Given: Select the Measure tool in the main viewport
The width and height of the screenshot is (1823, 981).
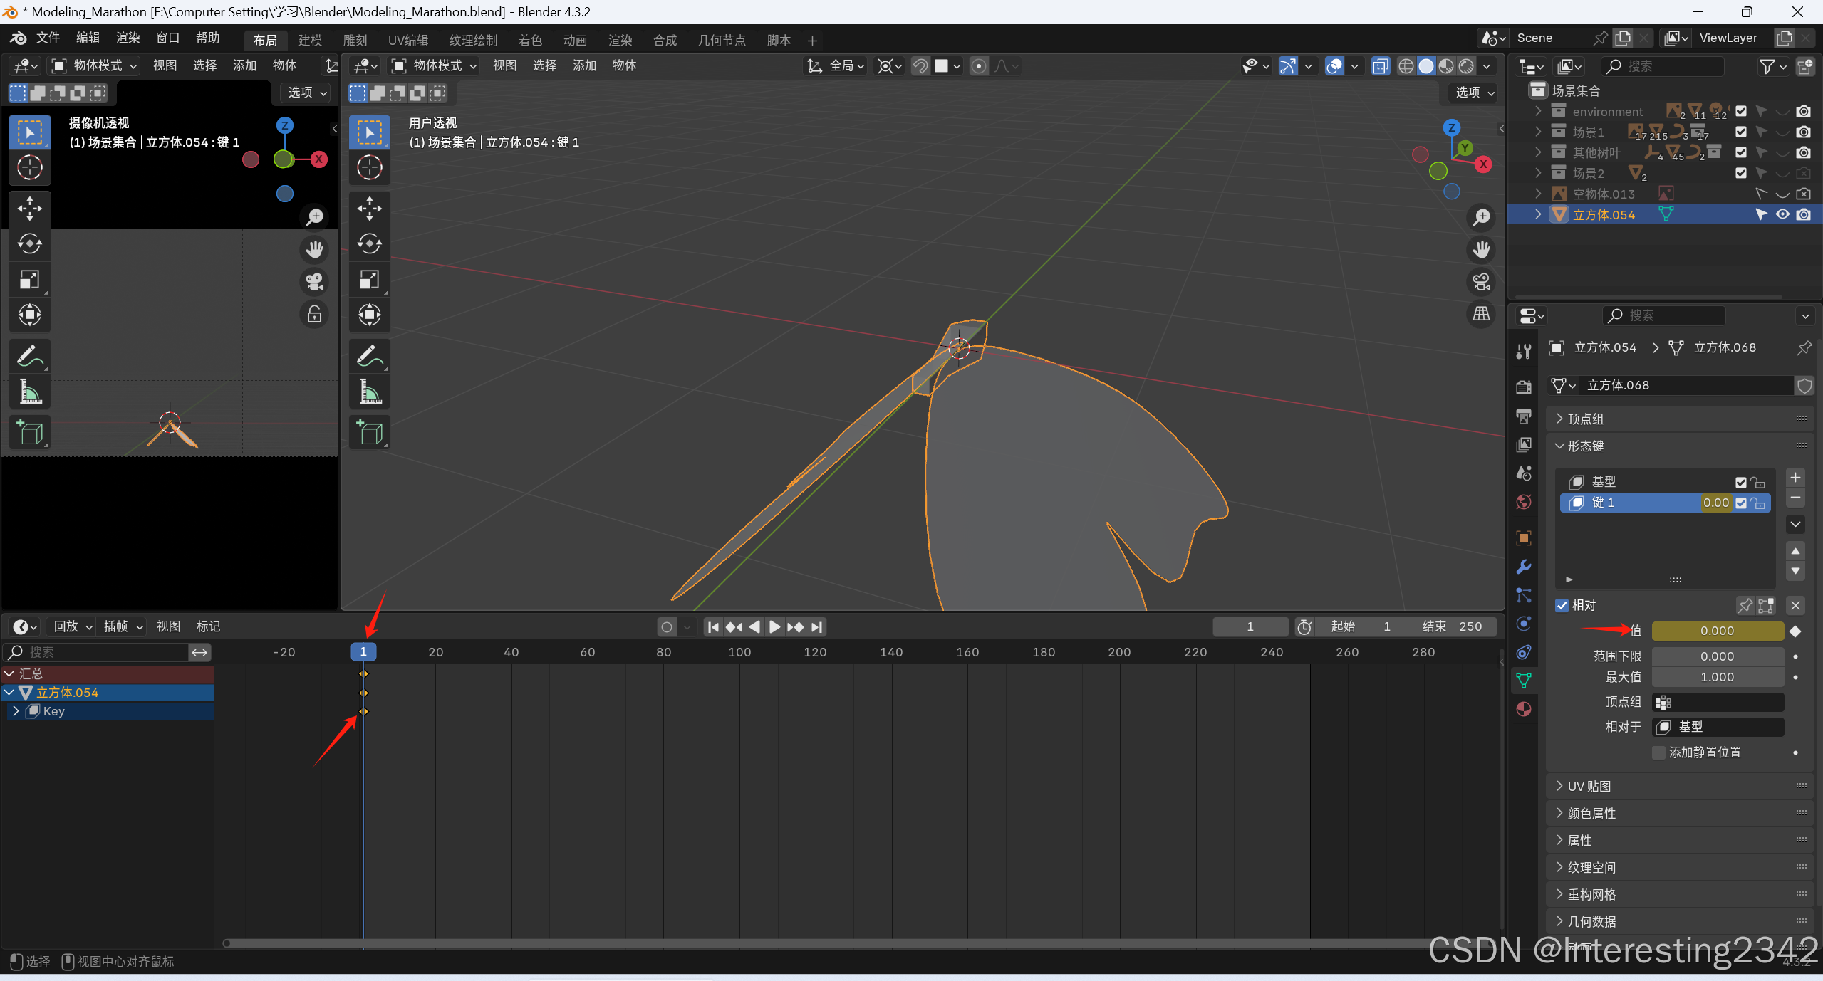Looking at the screenshot, I should tap(369, 392).
